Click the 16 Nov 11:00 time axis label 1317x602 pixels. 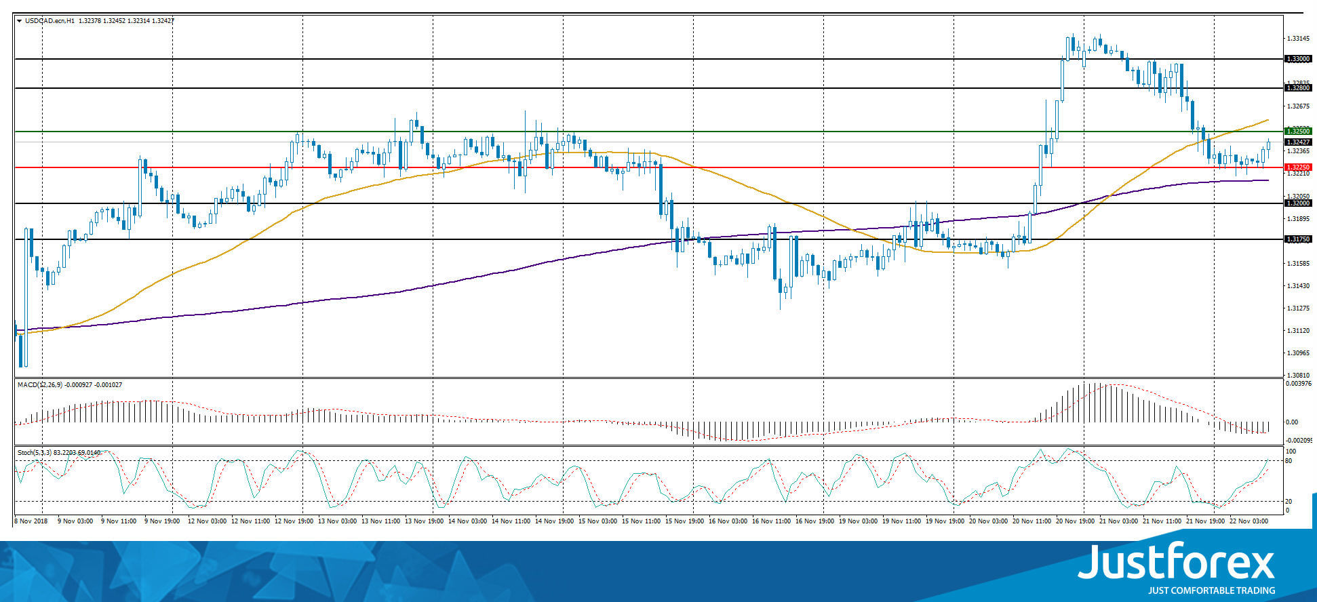771,521
